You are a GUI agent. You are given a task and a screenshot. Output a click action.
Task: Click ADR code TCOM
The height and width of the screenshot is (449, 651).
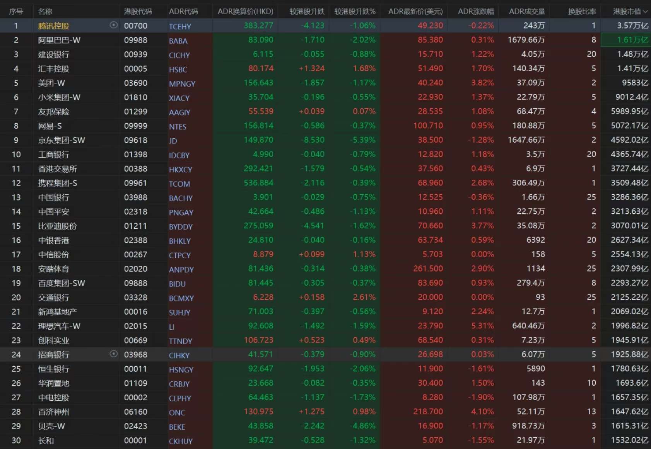point(179,184)
